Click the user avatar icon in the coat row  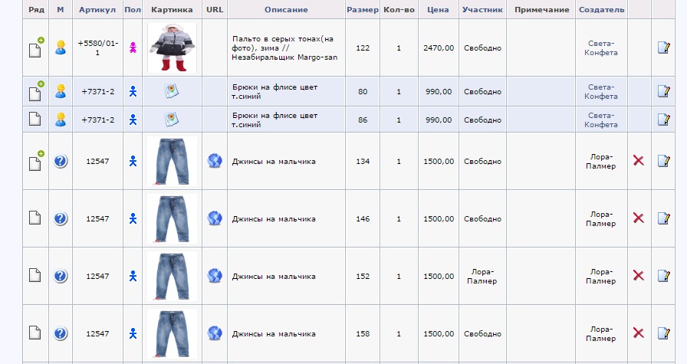click(61, 48)
